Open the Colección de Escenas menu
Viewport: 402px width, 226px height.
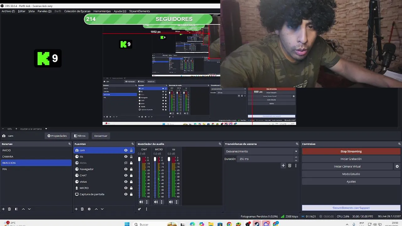[77, 11]
